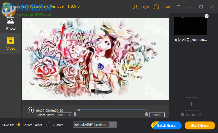Click the end time selection marker
Screen dimensions: 218x133
(x=146, y=114)
